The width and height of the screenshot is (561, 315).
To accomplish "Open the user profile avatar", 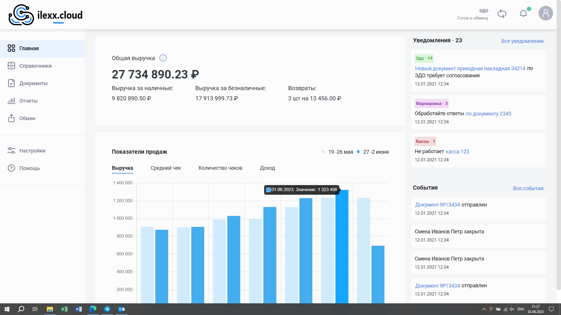I will pos(546,13).
